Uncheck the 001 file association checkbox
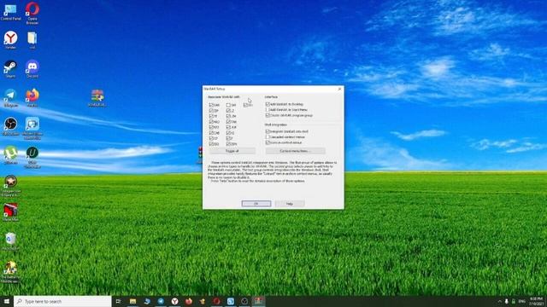This screenshot has width=547, height=307. tap(245, 105)
